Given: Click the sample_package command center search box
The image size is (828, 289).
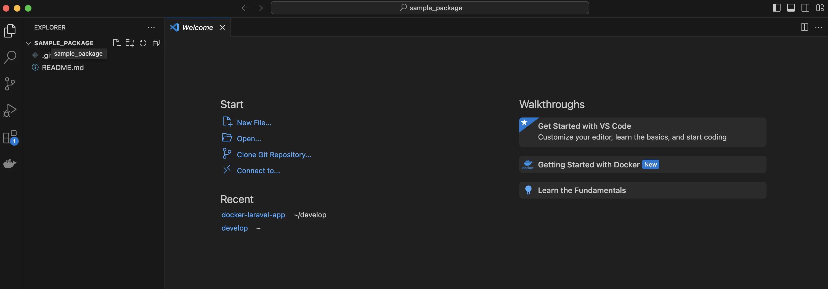Looking at the screenshot, I should click(x=430, y=8).
